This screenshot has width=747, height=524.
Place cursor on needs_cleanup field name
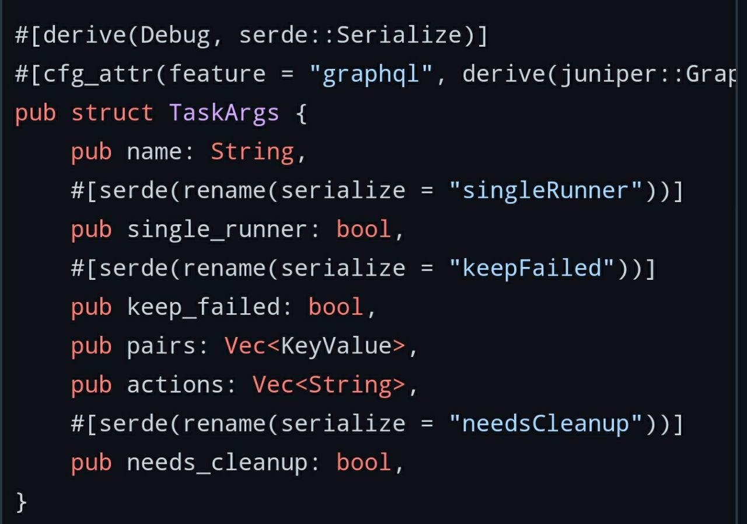click(217, 463)
